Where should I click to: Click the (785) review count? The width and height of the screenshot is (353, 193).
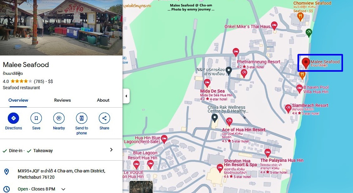pyautogui.click(x=39, y=81)
